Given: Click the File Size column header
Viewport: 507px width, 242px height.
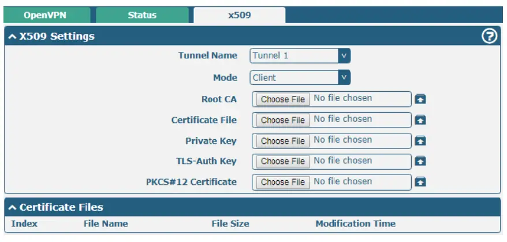Looking at the screenshot, I should tap(230, 224).
